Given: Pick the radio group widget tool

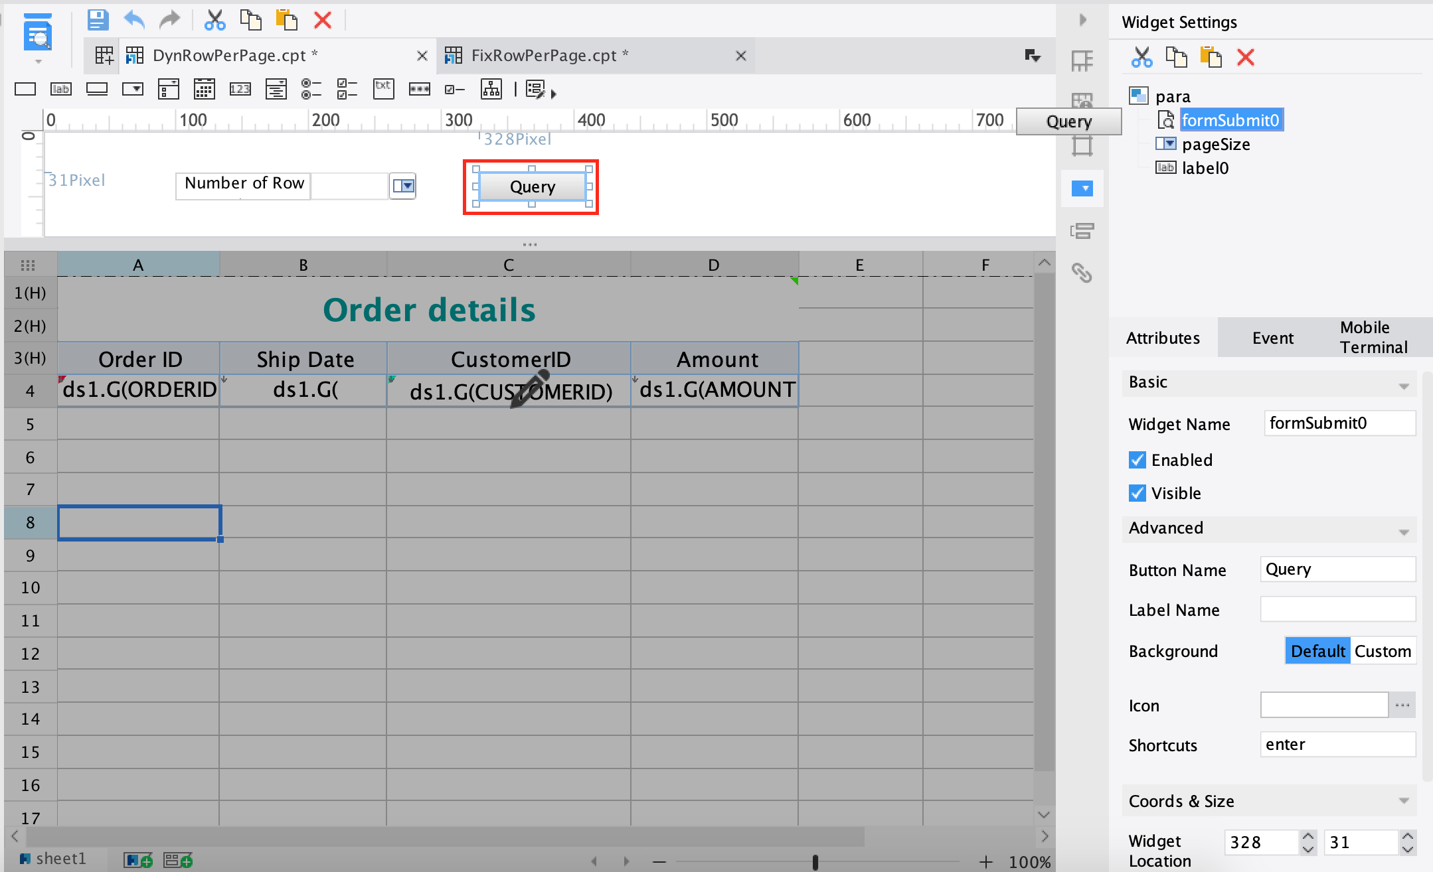Looking at the screenshot, I should tap(311, 89).
